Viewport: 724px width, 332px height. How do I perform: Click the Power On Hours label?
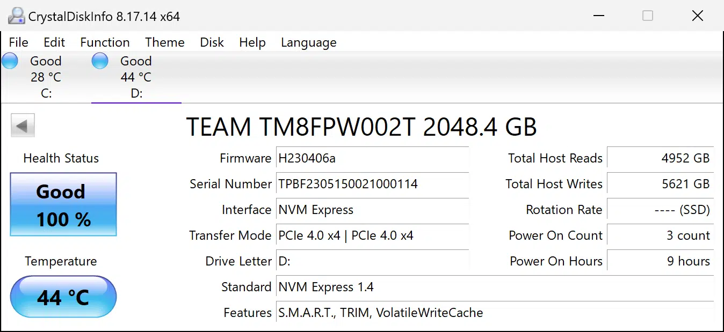pos(556,261)
